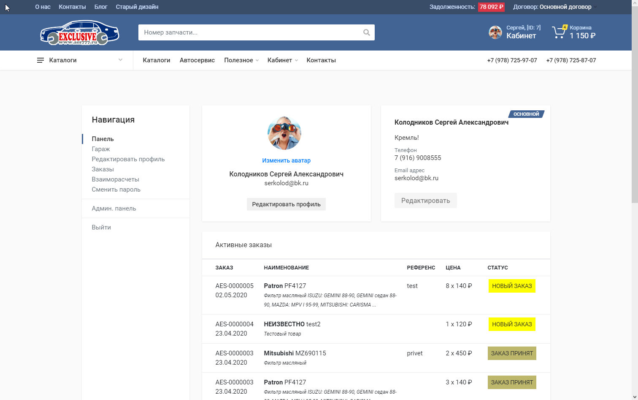Open Контакты in the top bar

tap(72, 7)
